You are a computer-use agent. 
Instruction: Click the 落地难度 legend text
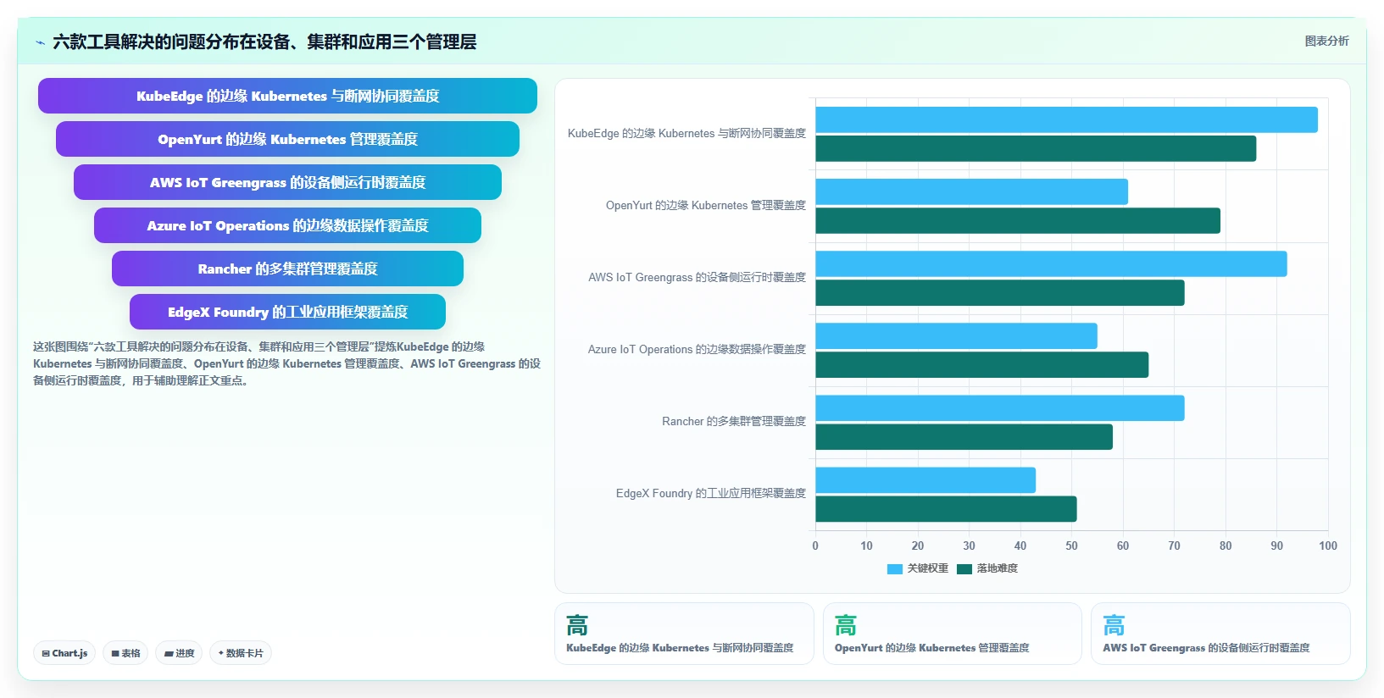coord(997,568)
